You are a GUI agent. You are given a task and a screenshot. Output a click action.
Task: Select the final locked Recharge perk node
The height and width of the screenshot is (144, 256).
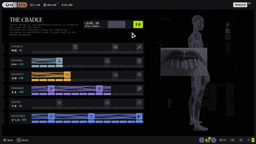tap(139, 61)
